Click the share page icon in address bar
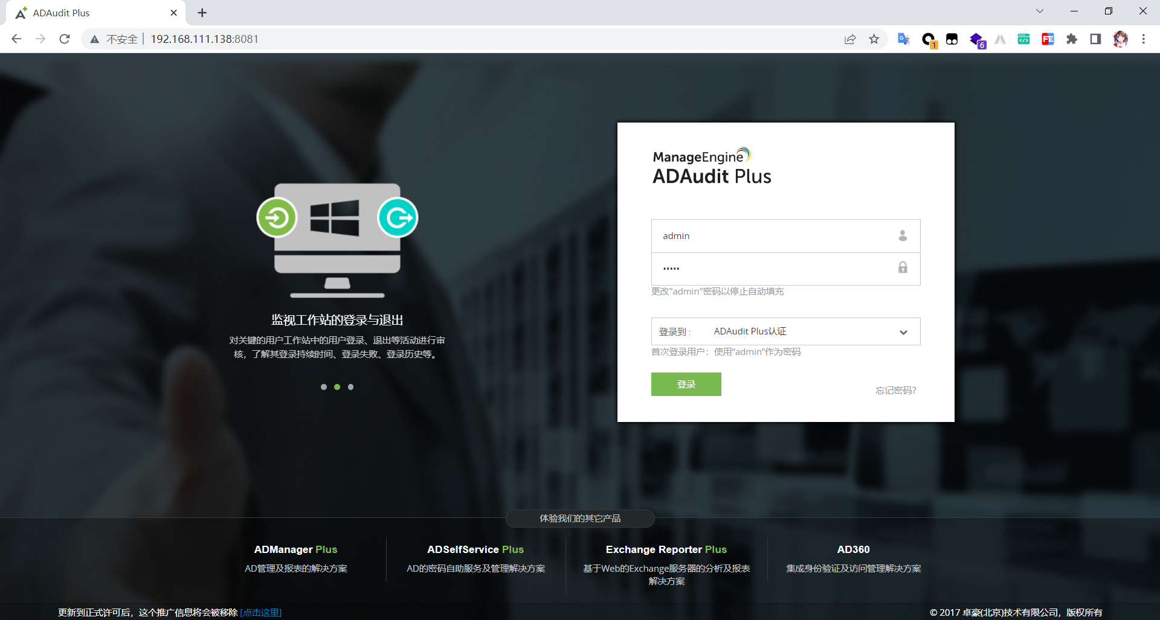Screen dimensions: 1160x620 [850, 39]
